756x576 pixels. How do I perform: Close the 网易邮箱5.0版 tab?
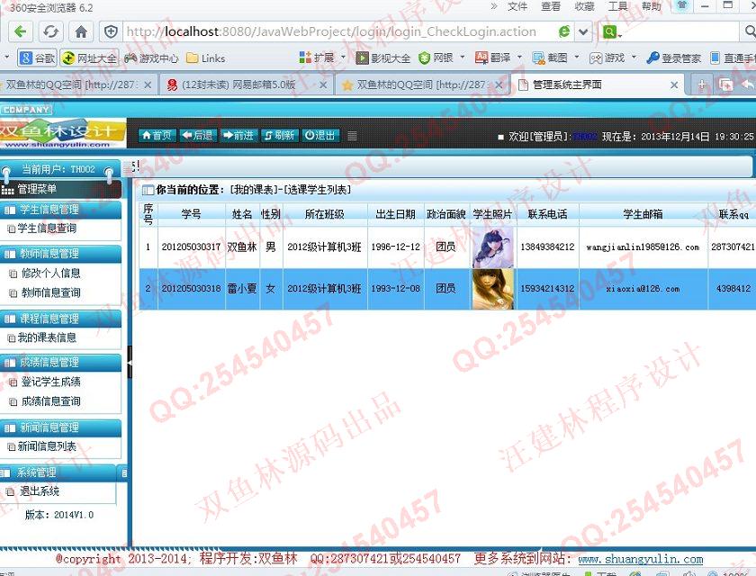click(323, 85)
